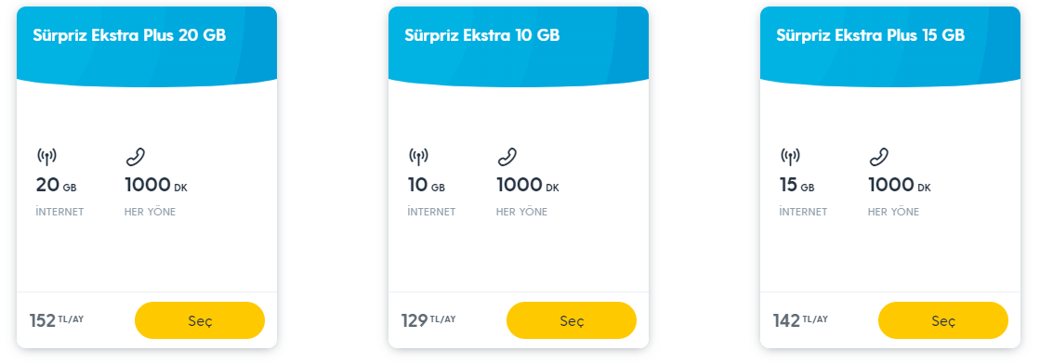Click the 152 TL/AY price label

pos(57,321)
